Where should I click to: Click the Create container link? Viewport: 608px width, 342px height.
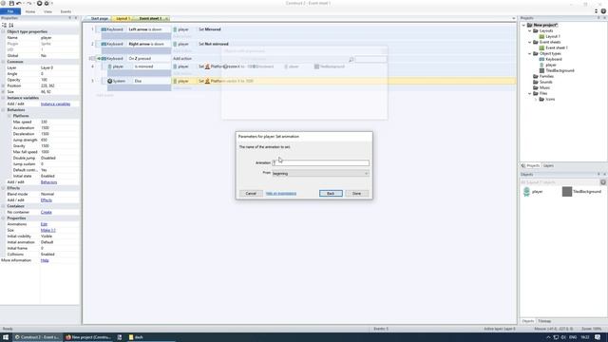[x=47, y=212]
